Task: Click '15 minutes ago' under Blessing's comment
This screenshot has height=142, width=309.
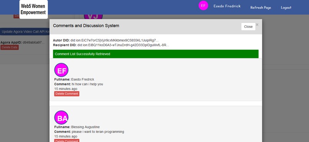Action: [x=66, y=137]
